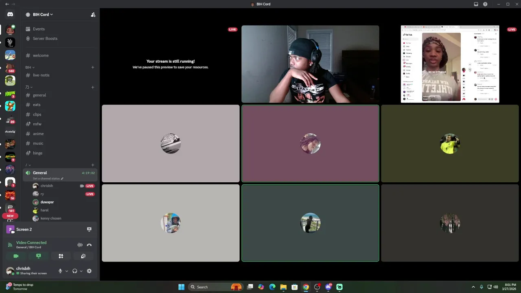Jump to NEW unread servers indicator
This screenshot has width=521, height=293.
[x=10, y=216]
